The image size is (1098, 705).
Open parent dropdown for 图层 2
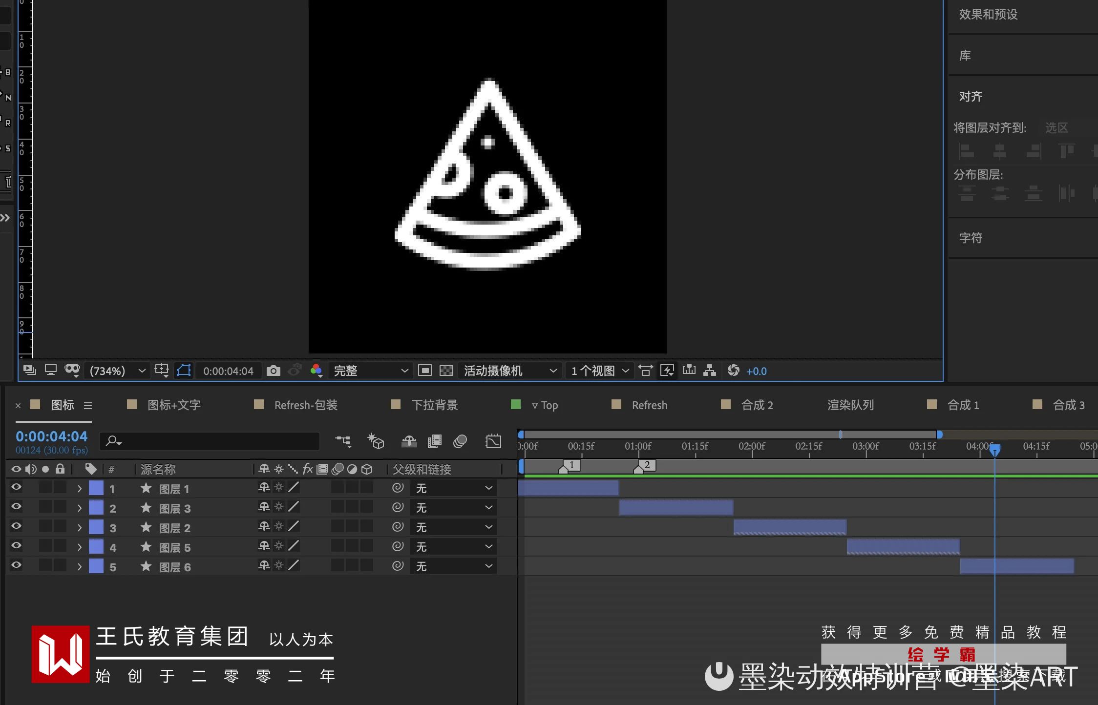pos(453,527)
